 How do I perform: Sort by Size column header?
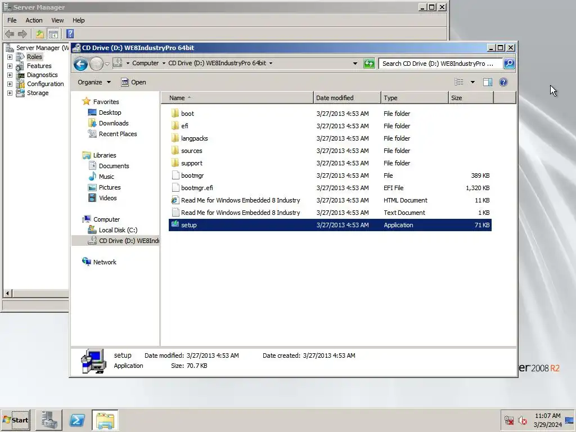click(471, 98)
